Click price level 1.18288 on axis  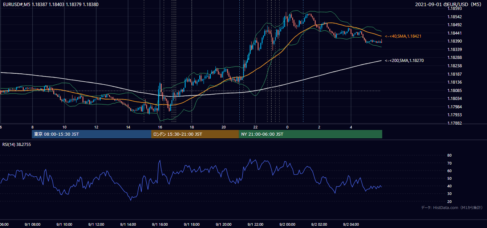click(455, 57)
